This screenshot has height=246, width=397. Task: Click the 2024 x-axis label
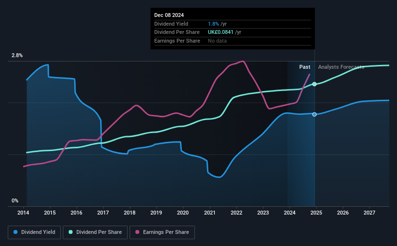[x=289, y=213]
